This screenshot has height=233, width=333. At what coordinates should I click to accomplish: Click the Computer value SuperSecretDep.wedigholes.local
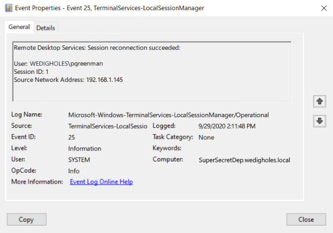click(x=245, y=160)
